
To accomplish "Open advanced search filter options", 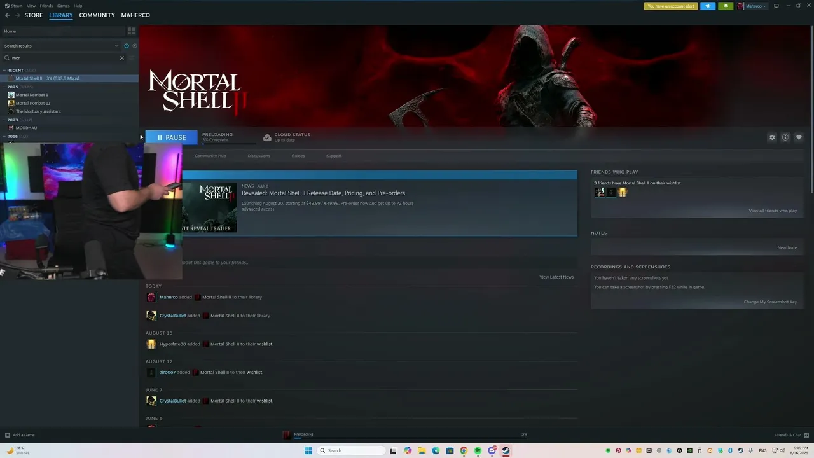I will point(132,58).
